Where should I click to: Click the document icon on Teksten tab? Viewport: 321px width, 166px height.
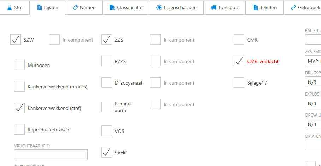coord(256,7)
